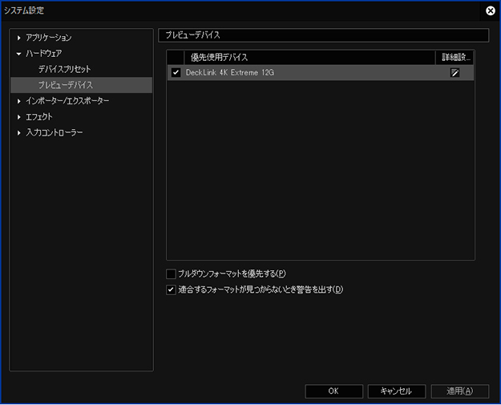Select the アプリケーション category label
The height and width of the screenshot is (405, 501).
pos(49,38)
